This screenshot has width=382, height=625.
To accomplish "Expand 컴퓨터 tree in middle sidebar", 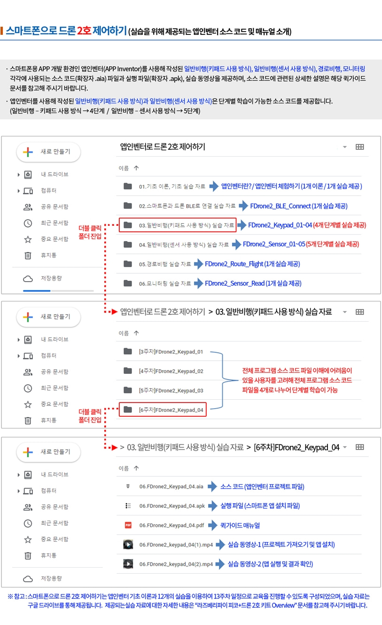I will (18, 356).
